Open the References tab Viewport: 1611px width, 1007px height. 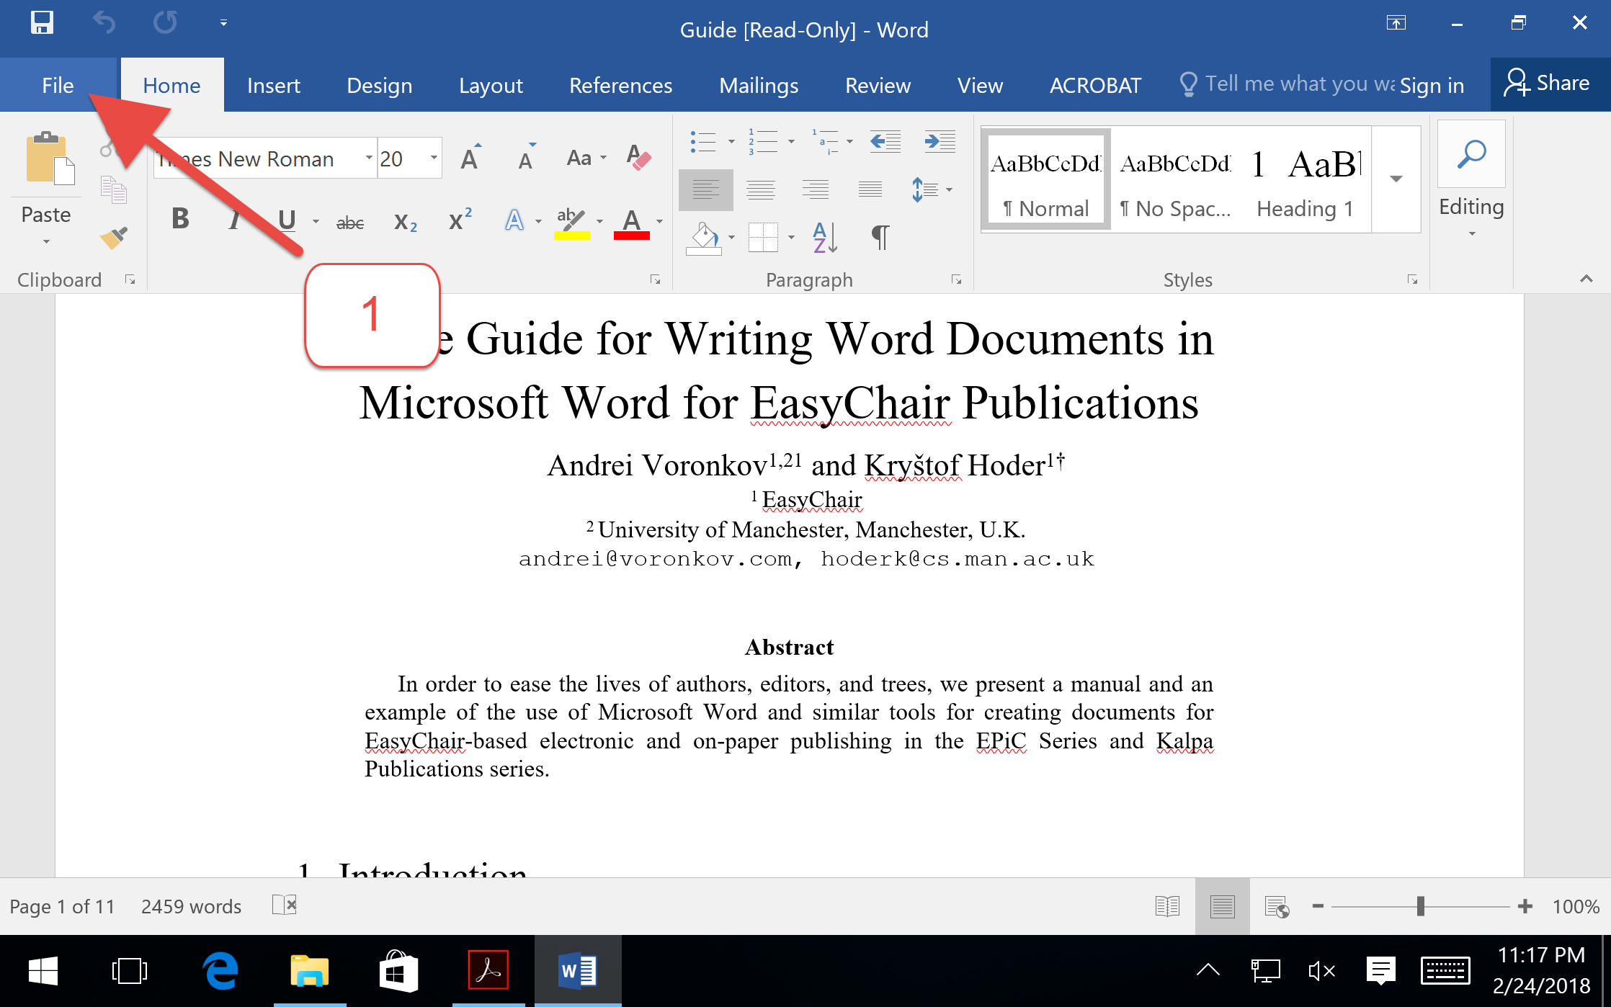620,85
